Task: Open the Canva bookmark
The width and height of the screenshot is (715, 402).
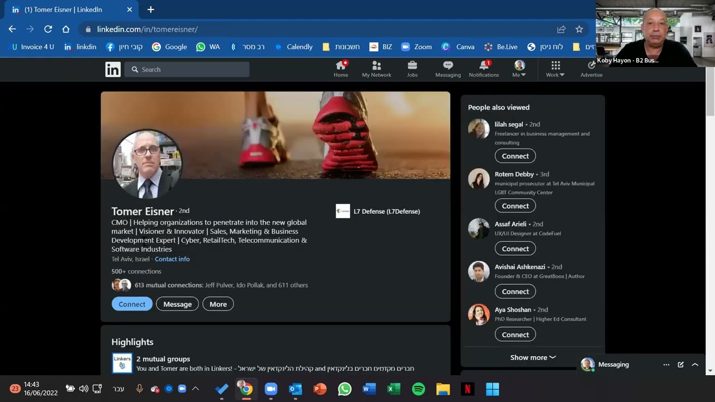Action: pos(457,47)
